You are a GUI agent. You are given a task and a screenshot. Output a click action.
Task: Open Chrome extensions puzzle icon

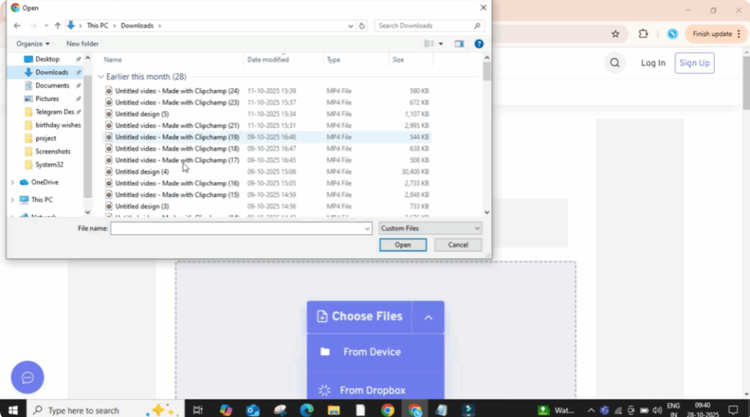(643, 34)
